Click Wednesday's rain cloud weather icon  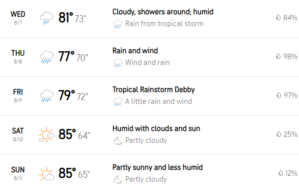pyautogui.click(x=47, y=18)
